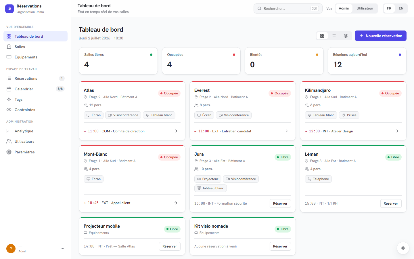Open Kilimandjaro meeting arrow icon

397,131
